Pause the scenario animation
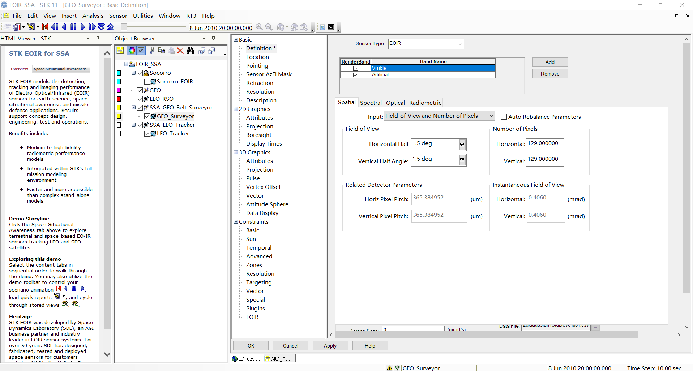Screen dimensions: 693x371 coord(73,27)
